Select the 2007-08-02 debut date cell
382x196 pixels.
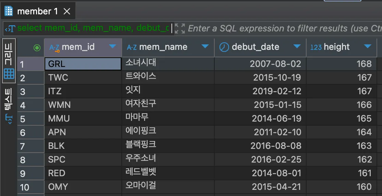[260, 64]
